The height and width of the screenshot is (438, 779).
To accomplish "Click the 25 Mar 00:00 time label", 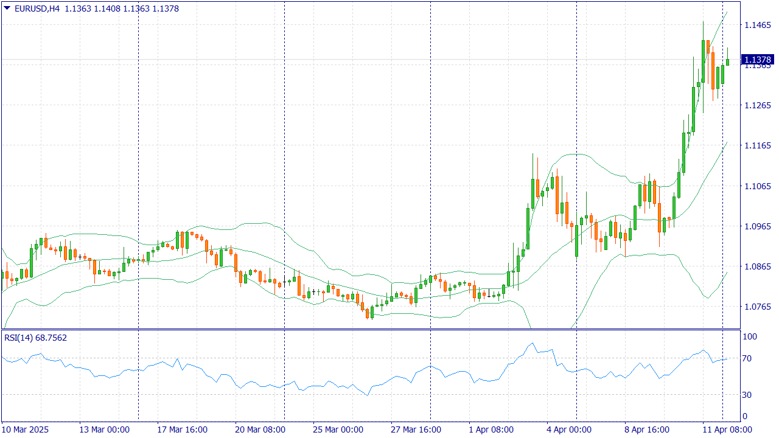I will click(338, 429).
